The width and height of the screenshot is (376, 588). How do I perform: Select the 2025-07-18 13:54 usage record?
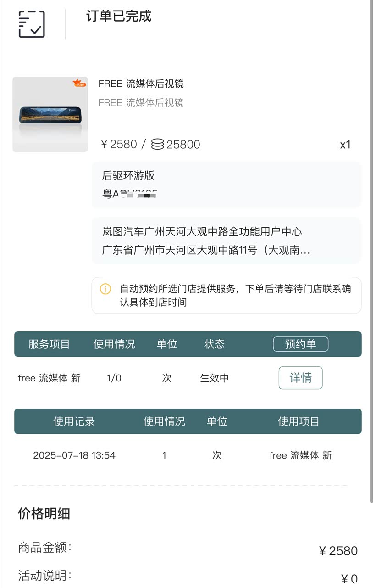[74, 455]
